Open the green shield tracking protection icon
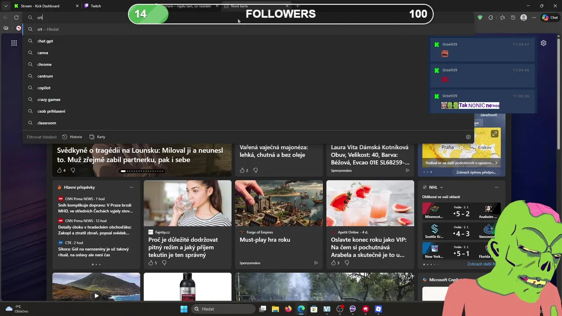Viewport: 562px width, 316px height. pos(480,18)
